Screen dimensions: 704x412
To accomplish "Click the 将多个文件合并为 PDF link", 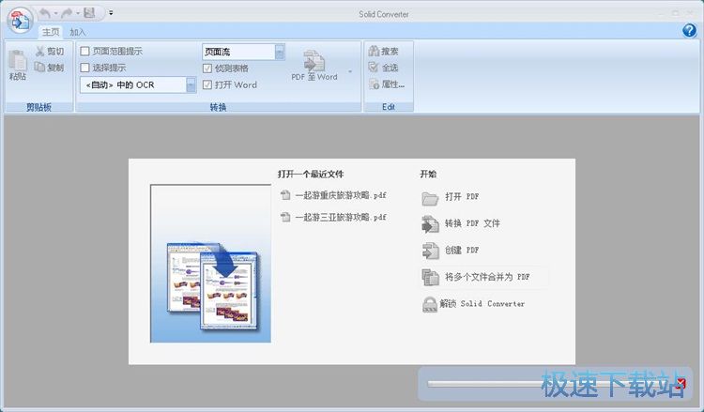I will (x=487, y=277).
